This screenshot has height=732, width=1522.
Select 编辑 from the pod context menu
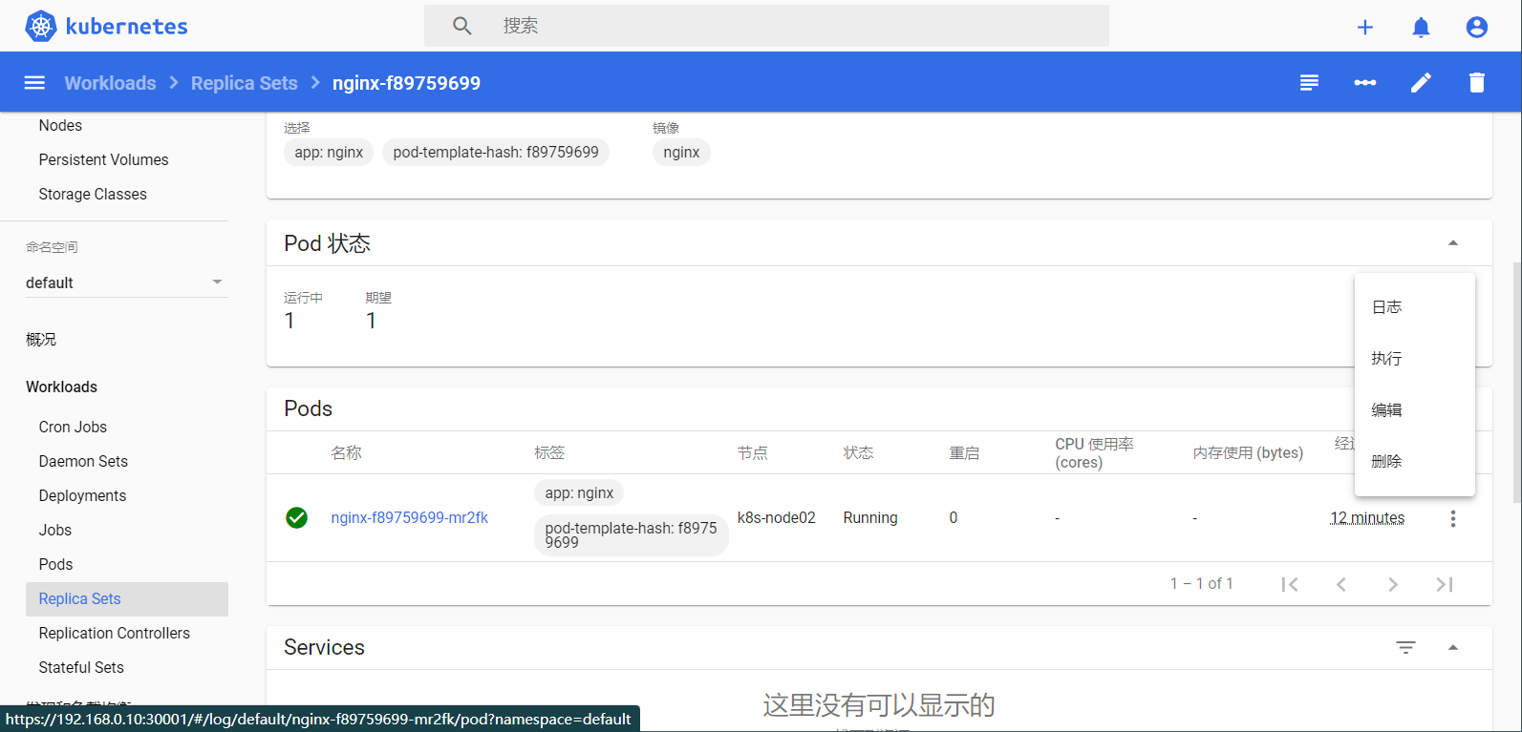click(x=1415, y=410)
